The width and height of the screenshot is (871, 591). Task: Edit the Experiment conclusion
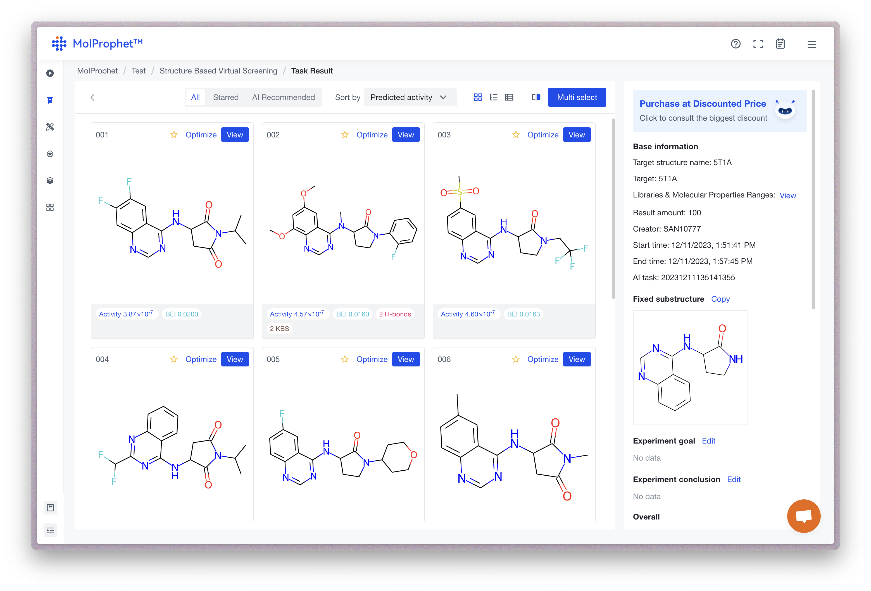[x=734, y=479]
